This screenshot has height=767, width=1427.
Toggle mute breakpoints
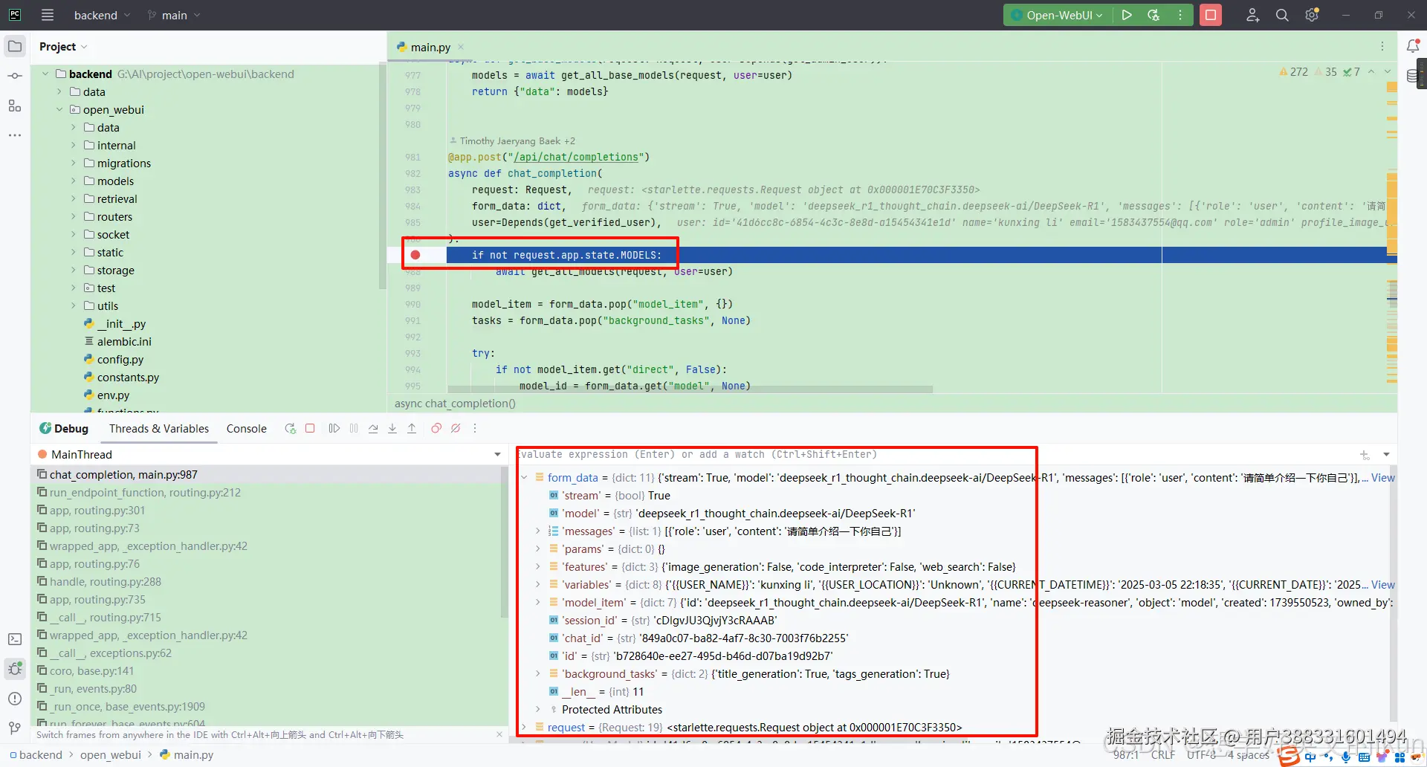(x=456, y=429)
